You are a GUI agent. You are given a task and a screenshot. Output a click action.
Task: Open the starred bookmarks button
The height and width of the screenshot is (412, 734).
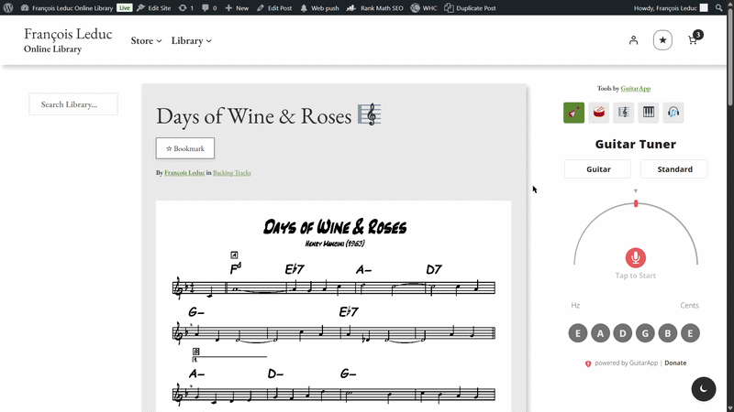click(x=662, y=40)
